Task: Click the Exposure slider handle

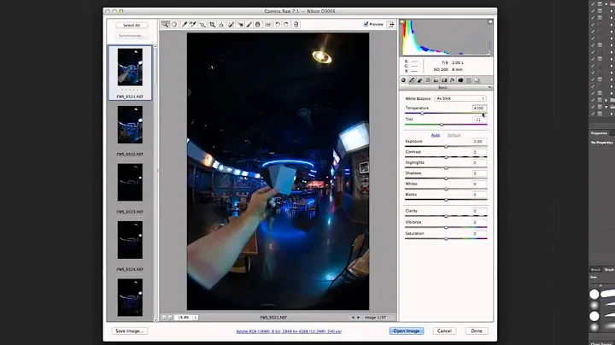Action: (446, 146)
